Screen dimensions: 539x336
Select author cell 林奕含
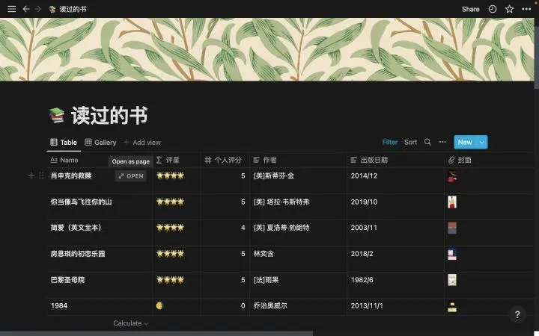298,259
